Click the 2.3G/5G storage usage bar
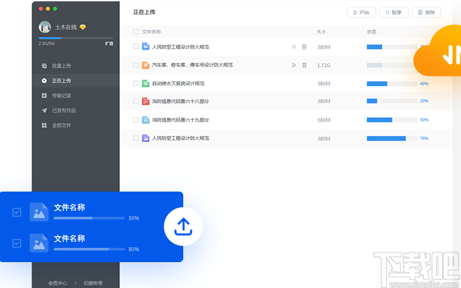 [76, 38]
